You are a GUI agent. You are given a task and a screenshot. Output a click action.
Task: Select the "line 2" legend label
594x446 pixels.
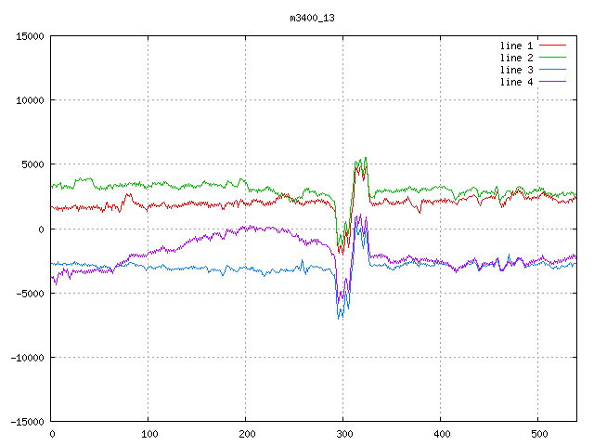pyautogui.click(x=517, y=58)
